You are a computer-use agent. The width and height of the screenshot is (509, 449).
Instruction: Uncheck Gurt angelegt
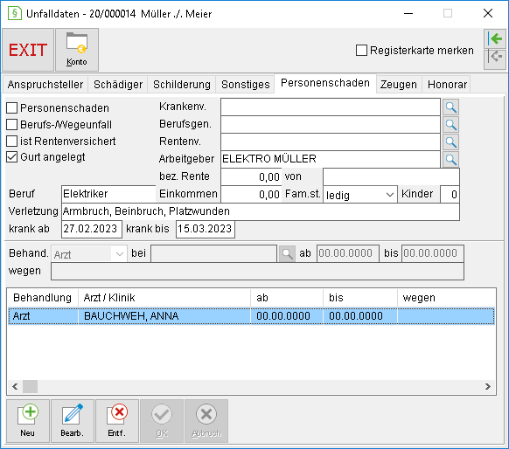pyautogui.click(x=12, y=157)
